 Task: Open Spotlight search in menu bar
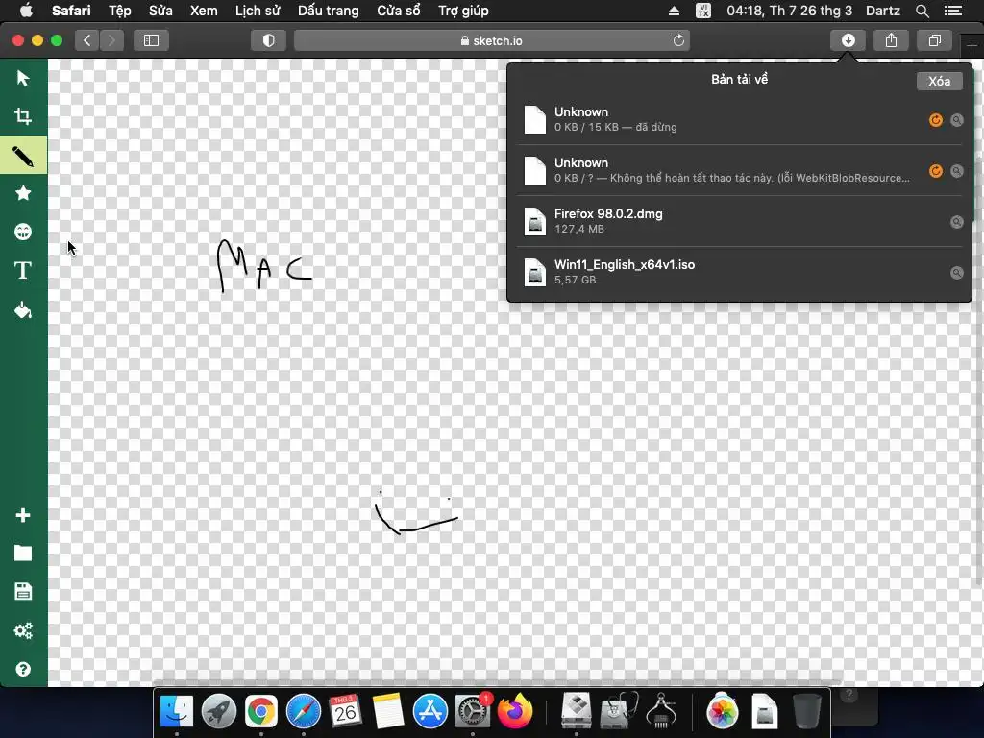point(922,11)
